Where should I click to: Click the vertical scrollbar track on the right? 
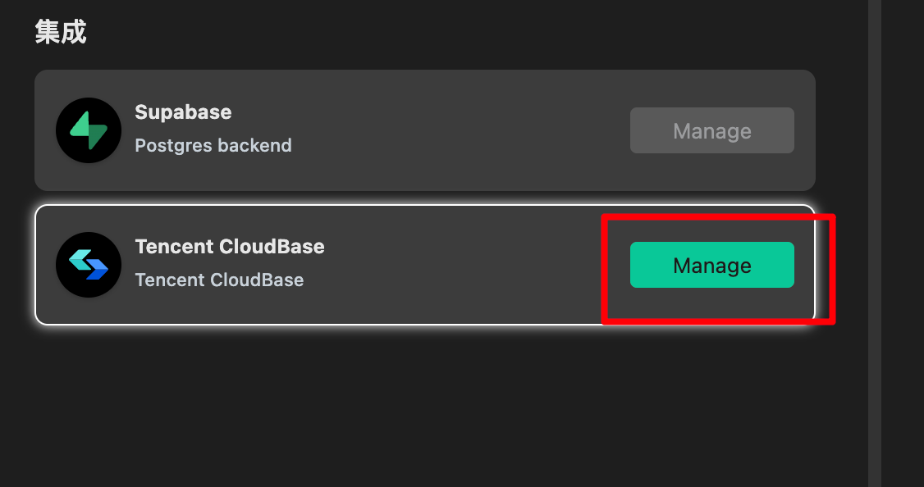click(x=875, y=243)
